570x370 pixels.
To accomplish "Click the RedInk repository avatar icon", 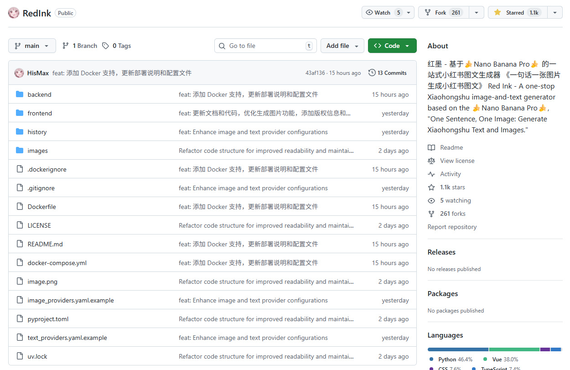I will point(14,13).
